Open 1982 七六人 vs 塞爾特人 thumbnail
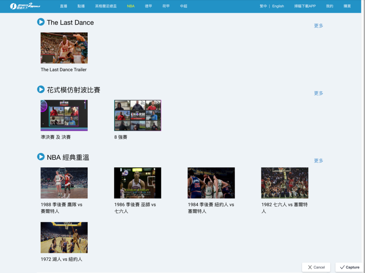 click(285, 183)
